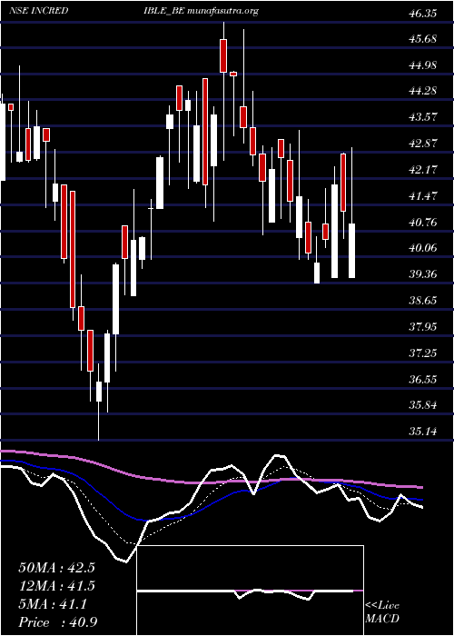Click the 35.14 price axis label
Image resolution: width=454 pixels, height=636 pixels.
click(x=422, y=432)
